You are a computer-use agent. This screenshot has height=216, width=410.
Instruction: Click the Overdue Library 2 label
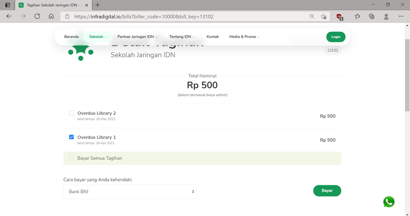[96, 113]
